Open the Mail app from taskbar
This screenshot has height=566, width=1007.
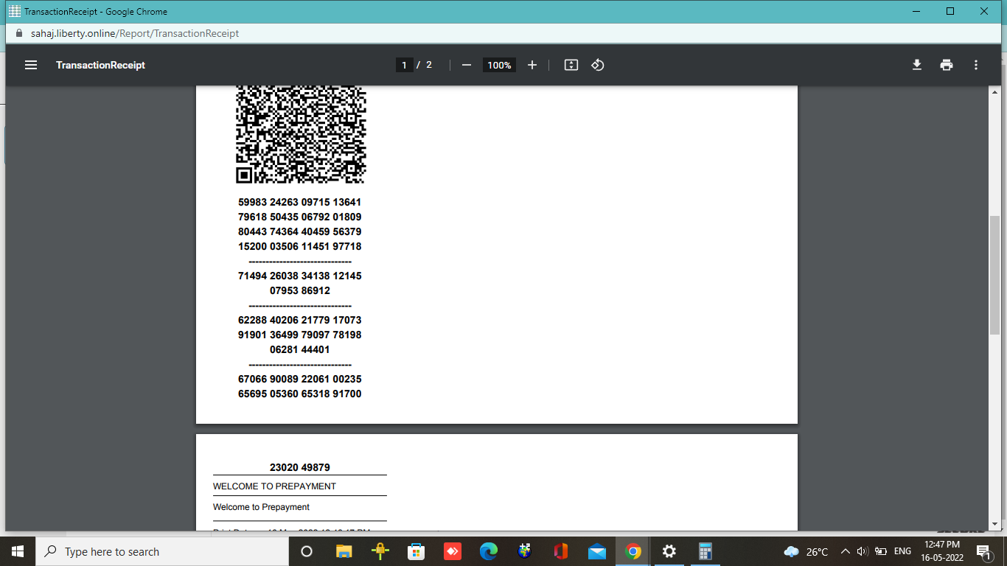(x=597, y=551)
